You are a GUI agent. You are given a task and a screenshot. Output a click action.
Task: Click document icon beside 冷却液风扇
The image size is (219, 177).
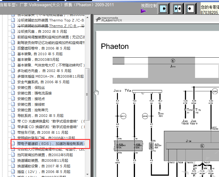(x=13, y=31)
